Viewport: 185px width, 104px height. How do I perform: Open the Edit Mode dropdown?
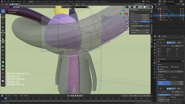pyautogui.click(x=7, y=7)
